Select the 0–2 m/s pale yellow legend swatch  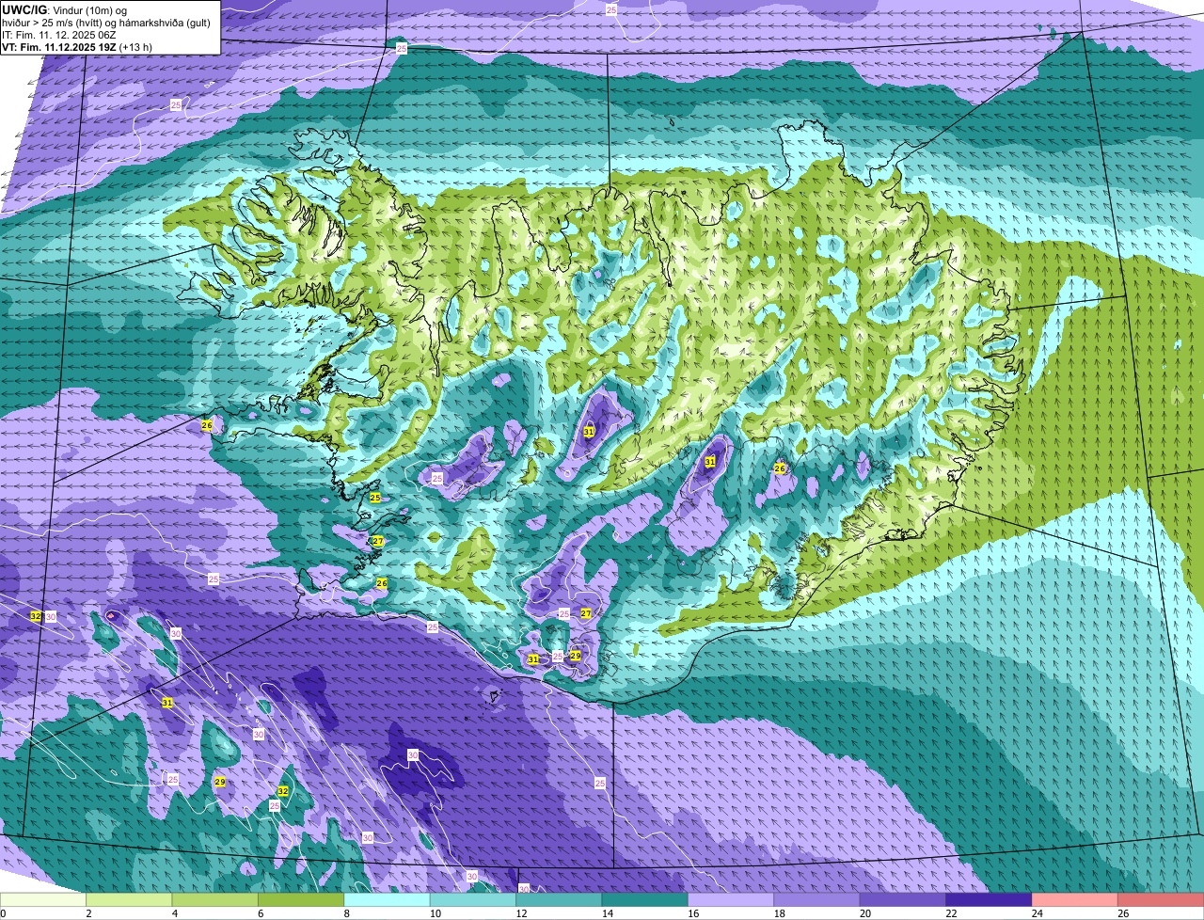(43, 900)
